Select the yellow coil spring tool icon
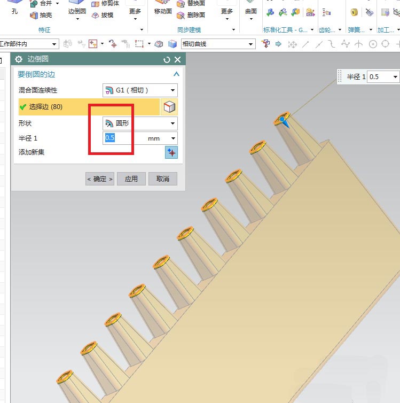 click(x=355, y=12)
